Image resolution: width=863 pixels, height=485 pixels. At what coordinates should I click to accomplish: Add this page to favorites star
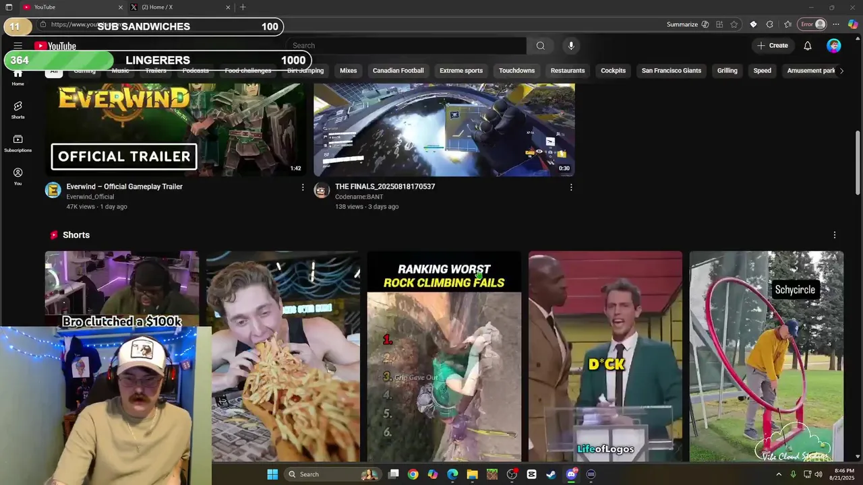(734, 24)
